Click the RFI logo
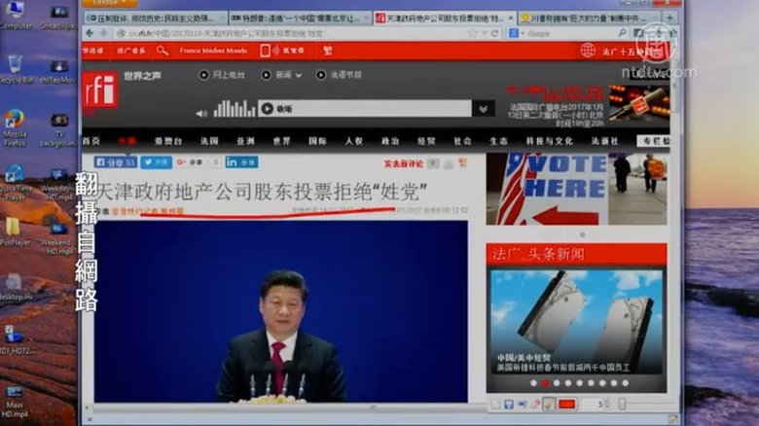 coord(99,90)
